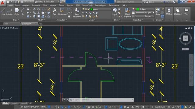This screenshot has height=109, width=195.
Task: Add a new layout with plus button
Action: (30, 103)
